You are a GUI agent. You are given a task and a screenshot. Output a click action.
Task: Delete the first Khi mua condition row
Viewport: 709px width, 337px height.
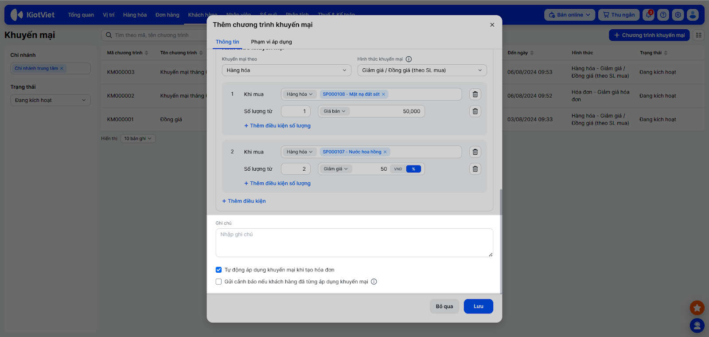tap(475, 94)
